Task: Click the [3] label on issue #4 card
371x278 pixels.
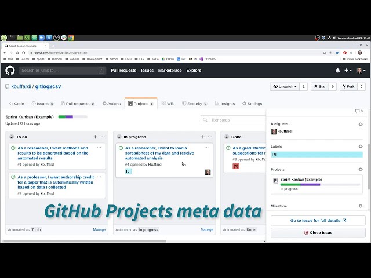Action: pyautogui.click(x=128, y=171)
